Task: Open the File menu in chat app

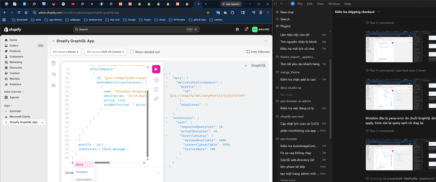Action: click(x=300, y=4)
